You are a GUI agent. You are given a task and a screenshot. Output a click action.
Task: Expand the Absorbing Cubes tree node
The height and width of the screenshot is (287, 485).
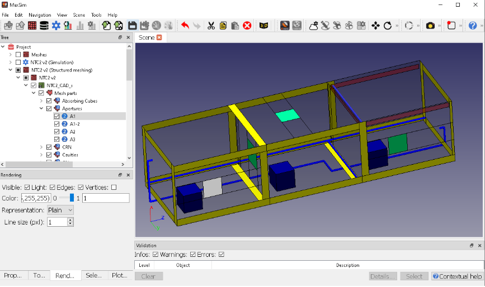click(x=41, y=101)
